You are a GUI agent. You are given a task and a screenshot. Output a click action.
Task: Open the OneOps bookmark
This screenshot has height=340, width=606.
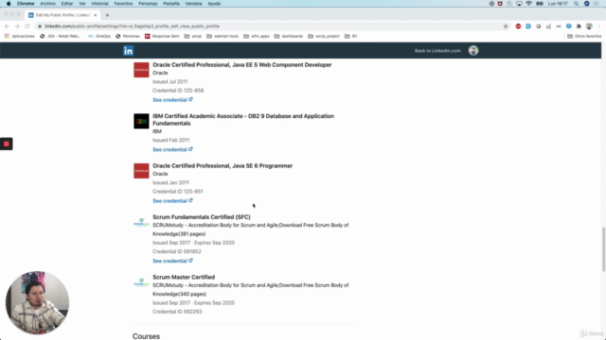[x=99, y=36]
